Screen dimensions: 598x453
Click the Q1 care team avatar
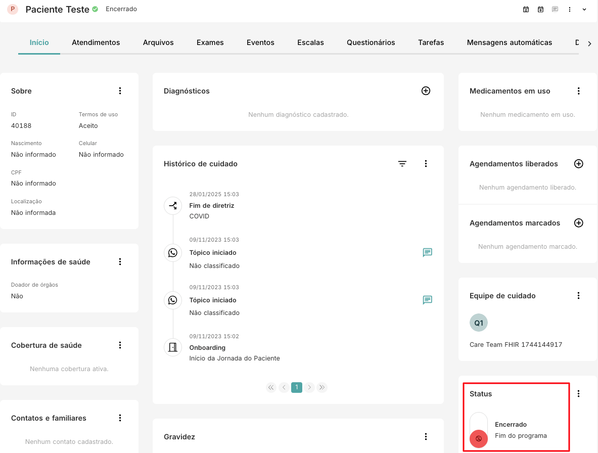[479, 323]
